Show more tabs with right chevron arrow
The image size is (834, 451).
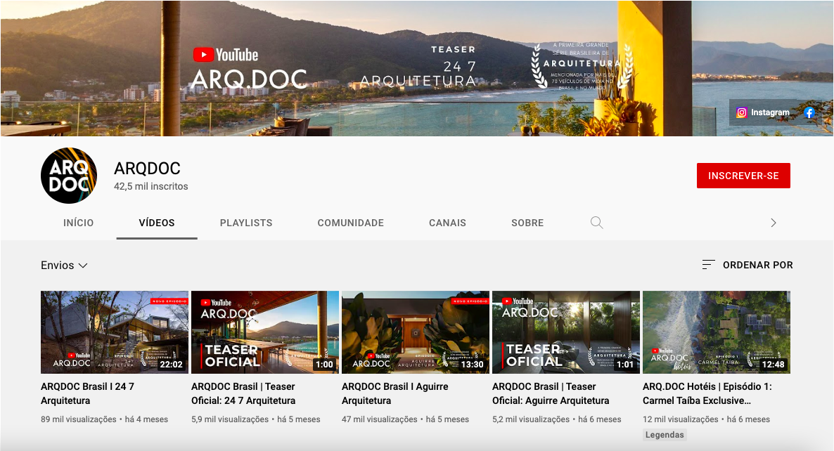coord(774,223)
